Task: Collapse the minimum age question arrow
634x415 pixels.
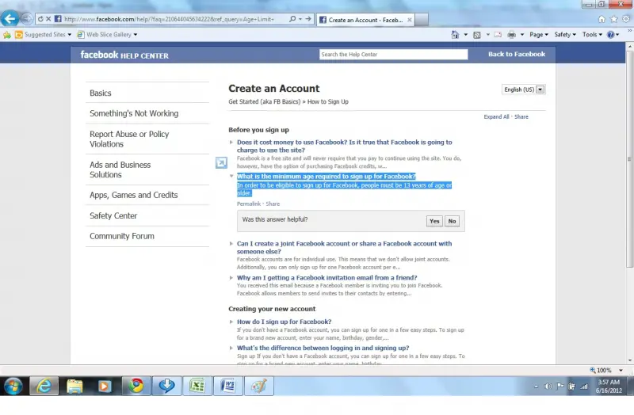Action: [x=231, y=176]
